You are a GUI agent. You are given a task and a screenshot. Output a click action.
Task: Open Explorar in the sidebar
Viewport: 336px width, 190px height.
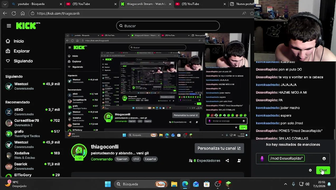22,51
